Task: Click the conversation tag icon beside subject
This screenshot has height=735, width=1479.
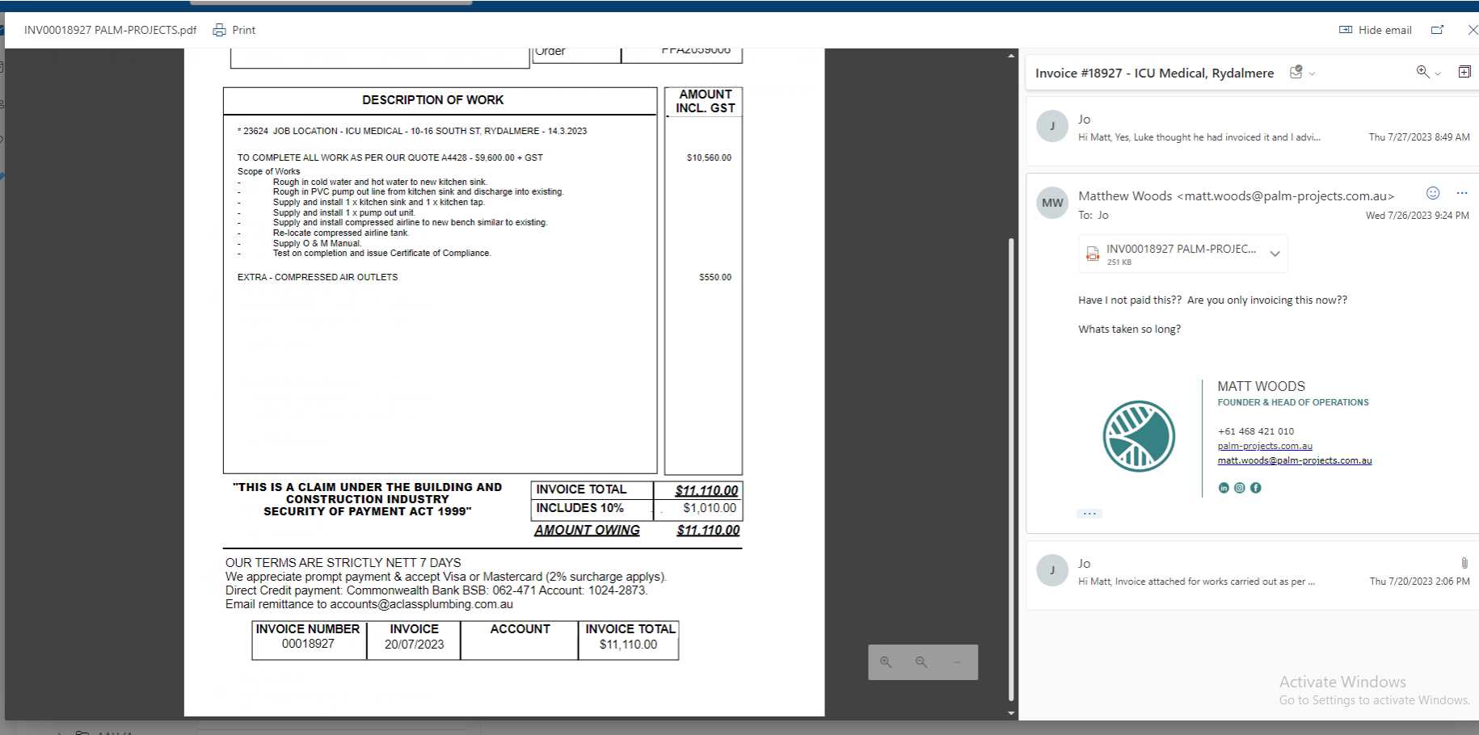Action: click(x=1296, y=72)
